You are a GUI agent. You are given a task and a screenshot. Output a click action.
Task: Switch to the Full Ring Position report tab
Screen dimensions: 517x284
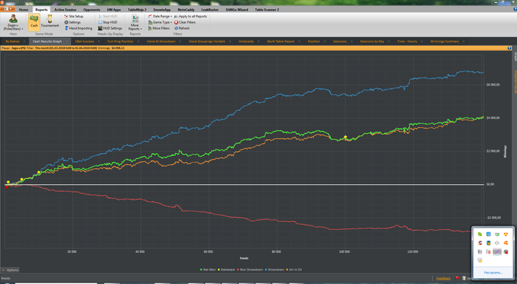click(120, 41)
